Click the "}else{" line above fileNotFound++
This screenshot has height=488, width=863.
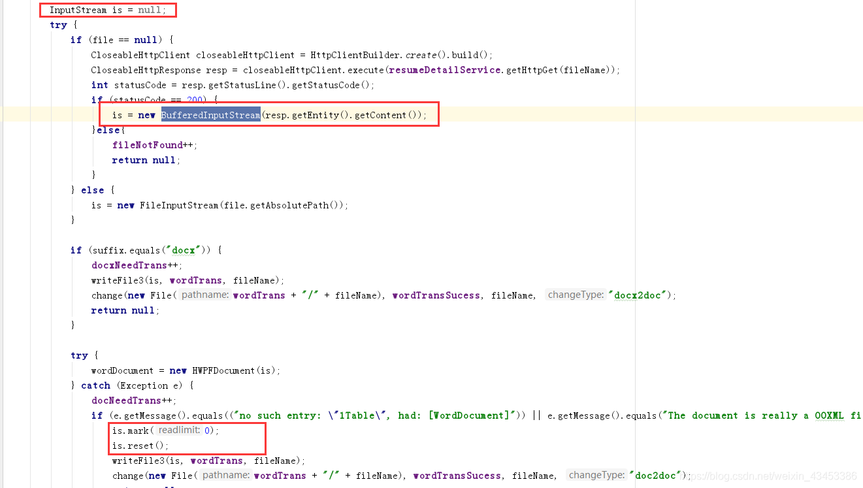pyautogui.click(x=108, y=130)
